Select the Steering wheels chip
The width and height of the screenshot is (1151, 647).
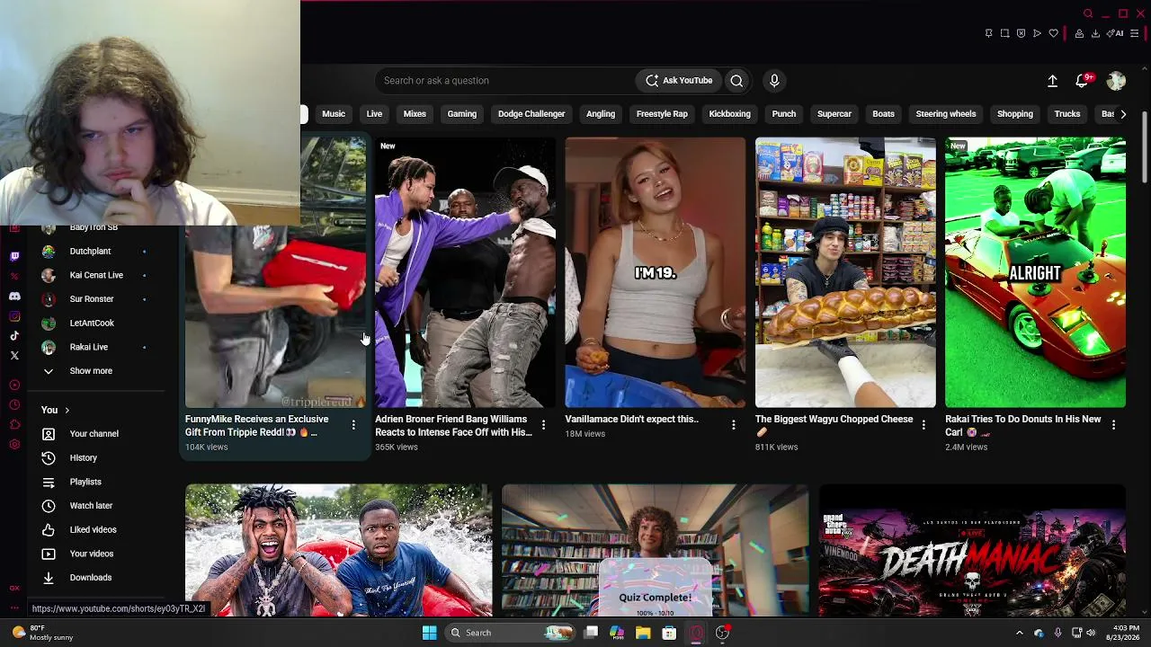(x=946, y=114)
